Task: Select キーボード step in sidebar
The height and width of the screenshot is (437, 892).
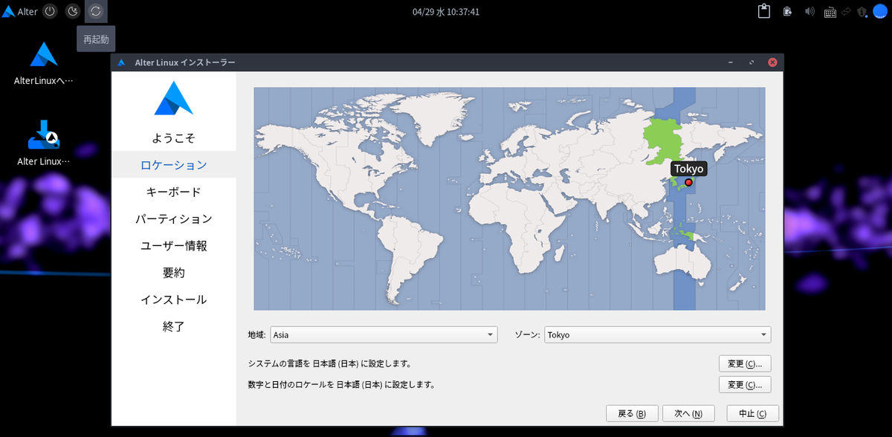Action: [x=173, y=192]
